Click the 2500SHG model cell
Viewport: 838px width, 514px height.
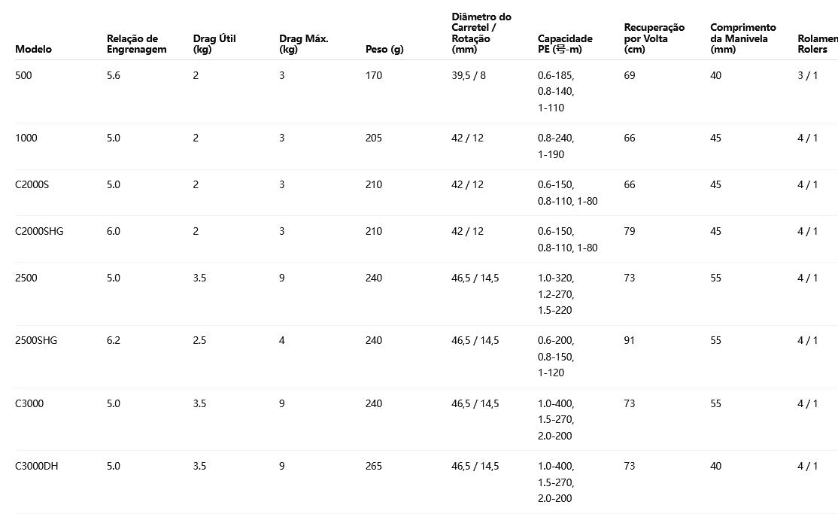36,340
